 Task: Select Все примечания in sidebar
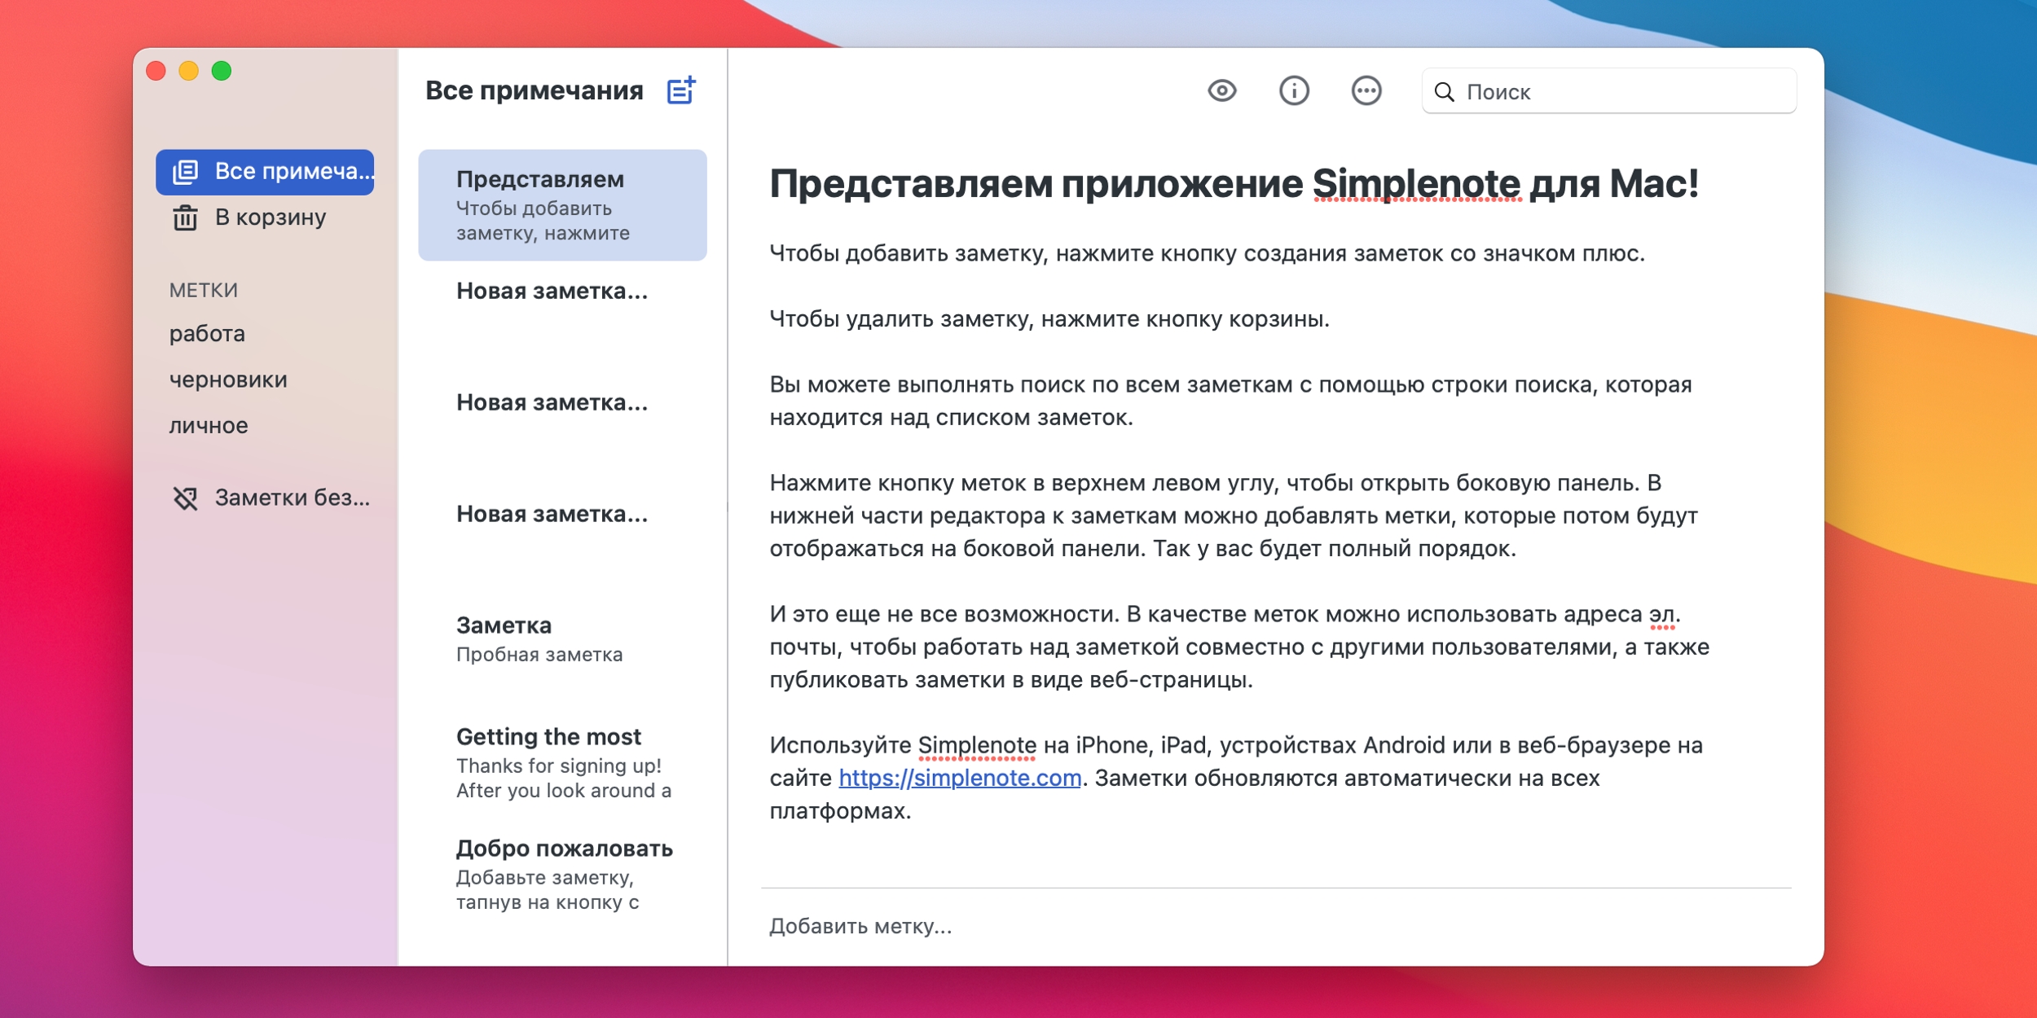(x=265, y=172)
